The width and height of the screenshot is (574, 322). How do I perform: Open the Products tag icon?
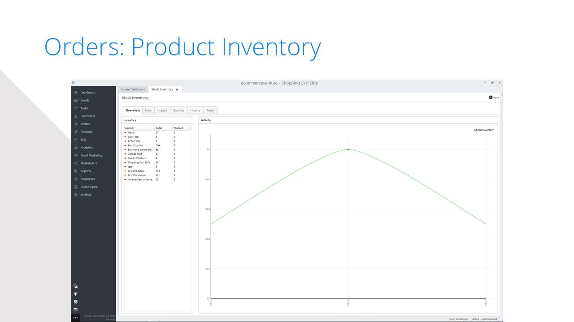76,132
